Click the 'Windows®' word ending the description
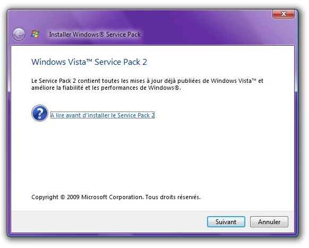Viewport: 309px width, 248px height. click(164, 88)
